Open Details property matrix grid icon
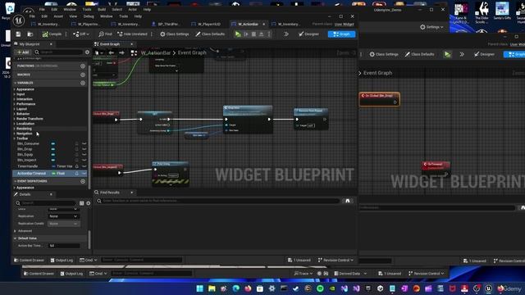Image resolution: width=525 pixels, height=295 pixels. click(x=82, y=203)
